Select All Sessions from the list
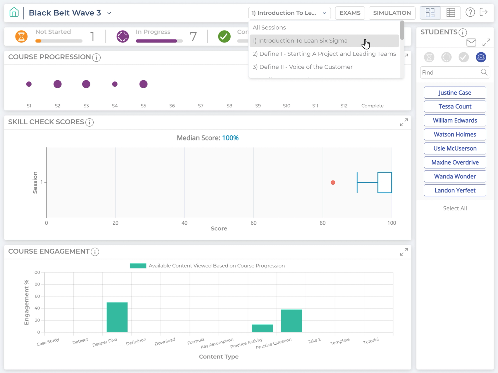This screenshot has width=498, height=373. pyautogui.click(x=269, y=27)
